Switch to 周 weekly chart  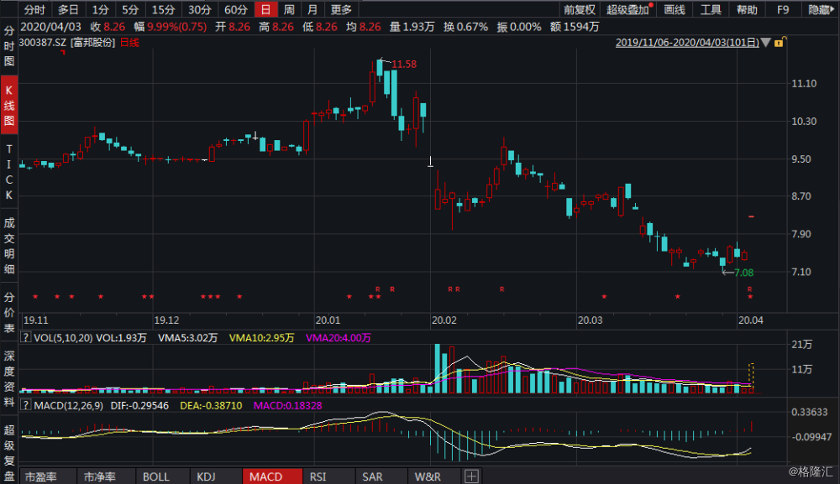click(289, 9)
